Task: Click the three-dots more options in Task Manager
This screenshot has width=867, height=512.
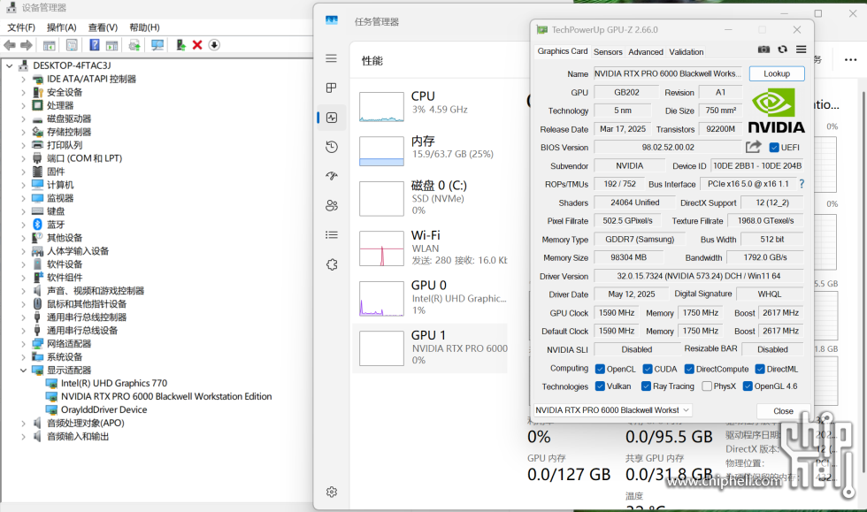Action: pos(850,60)
